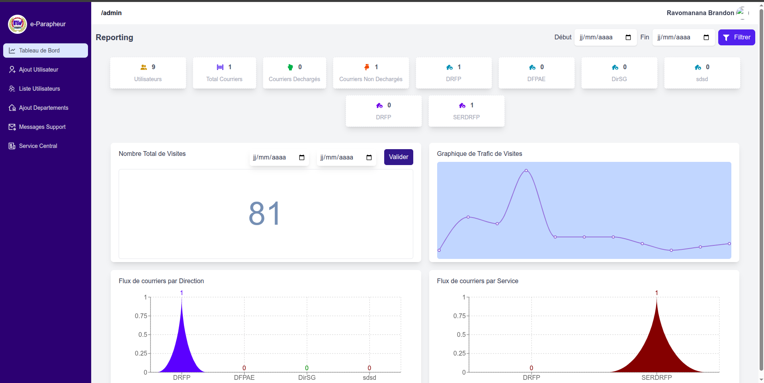This screenshot has width=764, height=383.
Task: Click the Courriers Dechargés green hand icon
Action: (290, 67)
